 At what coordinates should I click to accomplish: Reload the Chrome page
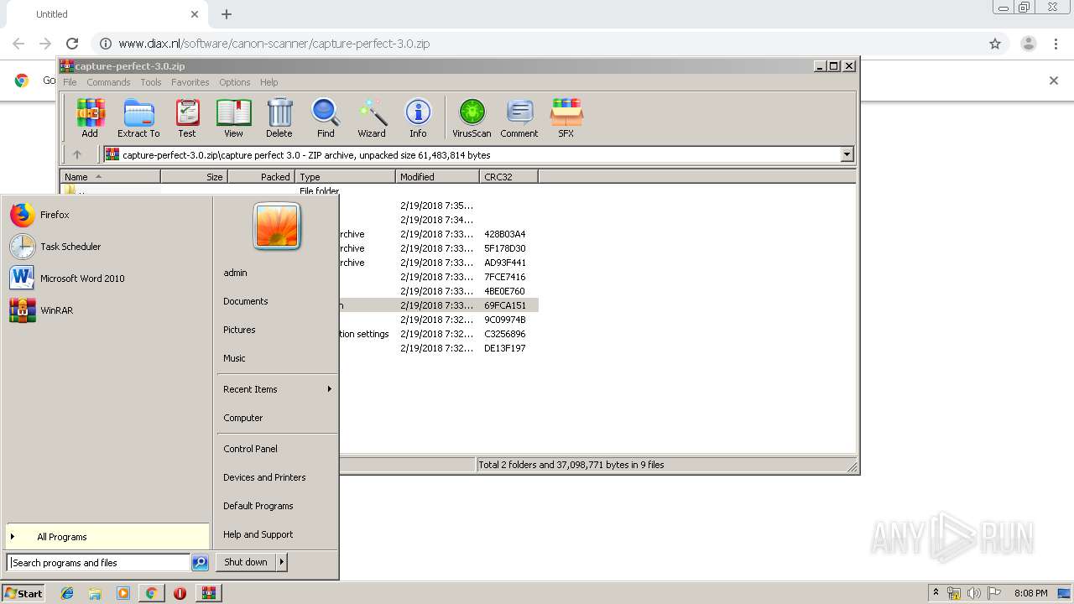72,44
